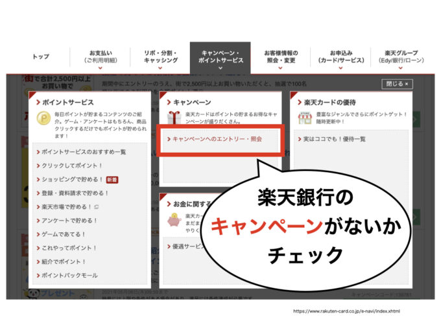Open これやってポイント！ link

point(69,248)
